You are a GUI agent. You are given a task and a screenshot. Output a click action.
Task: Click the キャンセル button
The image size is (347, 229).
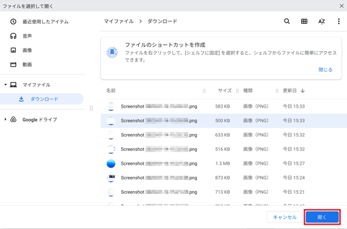click(285, 217)
